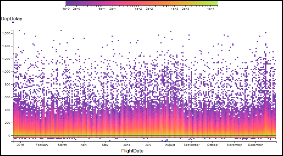This screenshot has height=156, width=283.
Task: Click the April x-axis label
Action: 84,145
